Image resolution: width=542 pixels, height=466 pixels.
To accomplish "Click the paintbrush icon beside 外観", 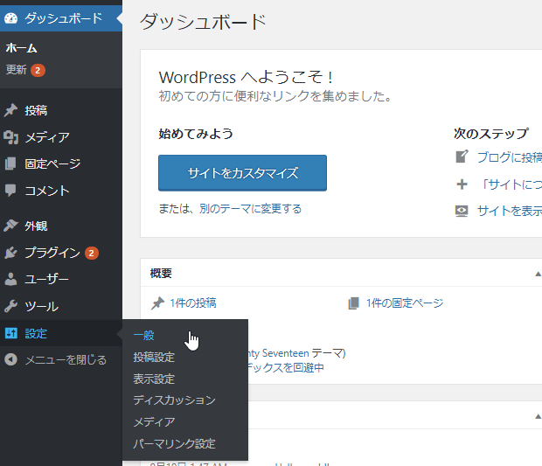I will pyautogui.click(x=10, y=226).
